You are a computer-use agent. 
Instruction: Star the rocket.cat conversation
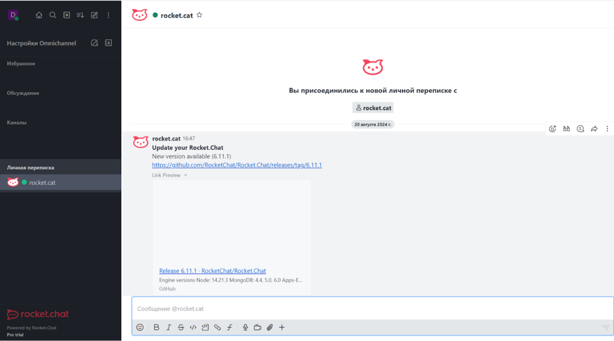(199, 15)
